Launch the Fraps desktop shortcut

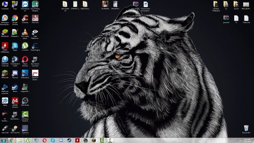click(x=15, y=5)
